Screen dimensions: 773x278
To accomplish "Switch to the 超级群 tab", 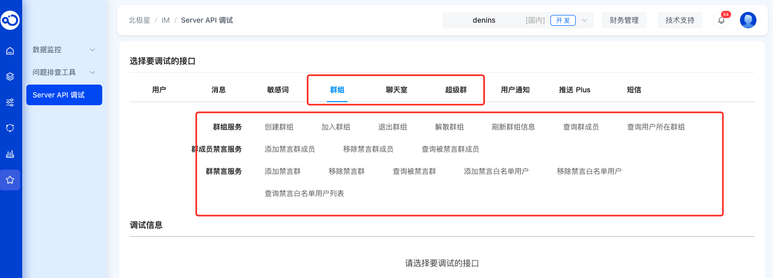I will pyautogui.click(x=456, y=90).
